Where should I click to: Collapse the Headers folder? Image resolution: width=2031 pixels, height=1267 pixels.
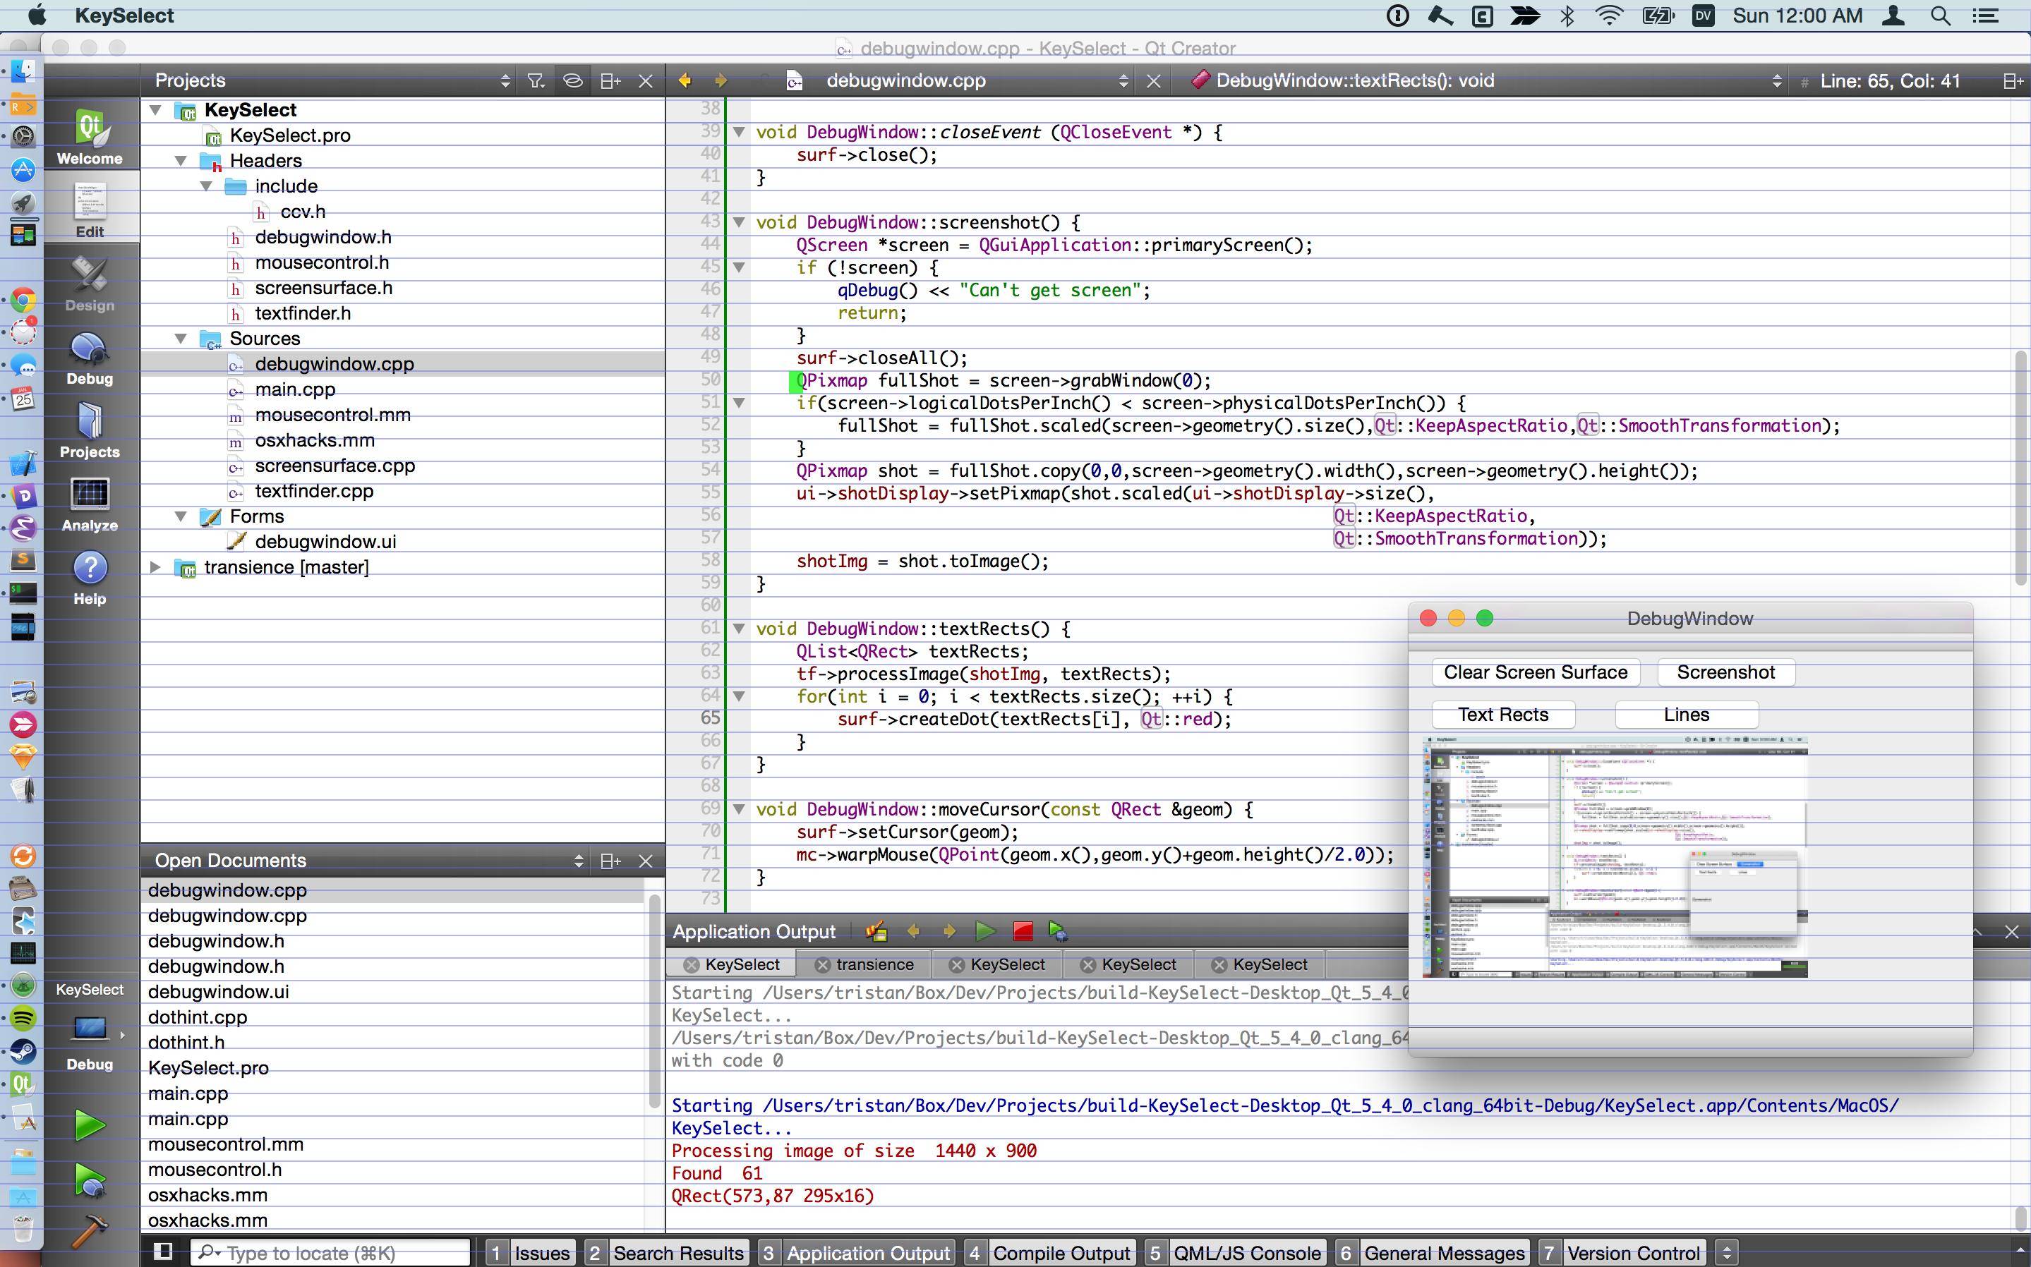(x=181, y=160)
